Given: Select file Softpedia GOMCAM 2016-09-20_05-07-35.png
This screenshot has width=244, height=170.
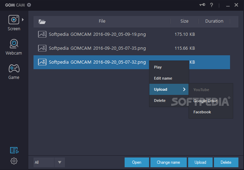Looking at the screenshot, I should click(x=97, y=48).
